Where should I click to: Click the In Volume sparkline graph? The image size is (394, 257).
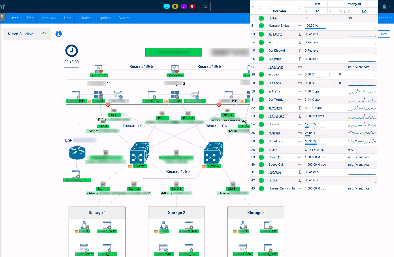[362, 108]
